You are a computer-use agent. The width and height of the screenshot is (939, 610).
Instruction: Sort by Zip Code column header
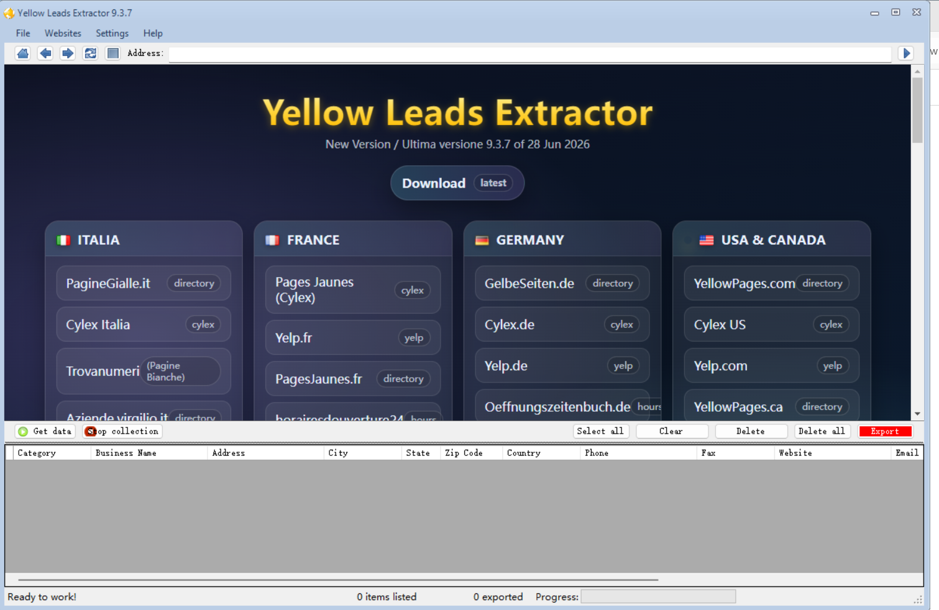click(x=472, y=453)
